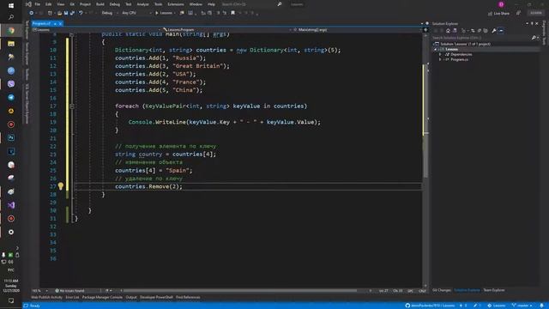Click the bookmark toolbar icon
549x309 pixels.
click(232, 13)
